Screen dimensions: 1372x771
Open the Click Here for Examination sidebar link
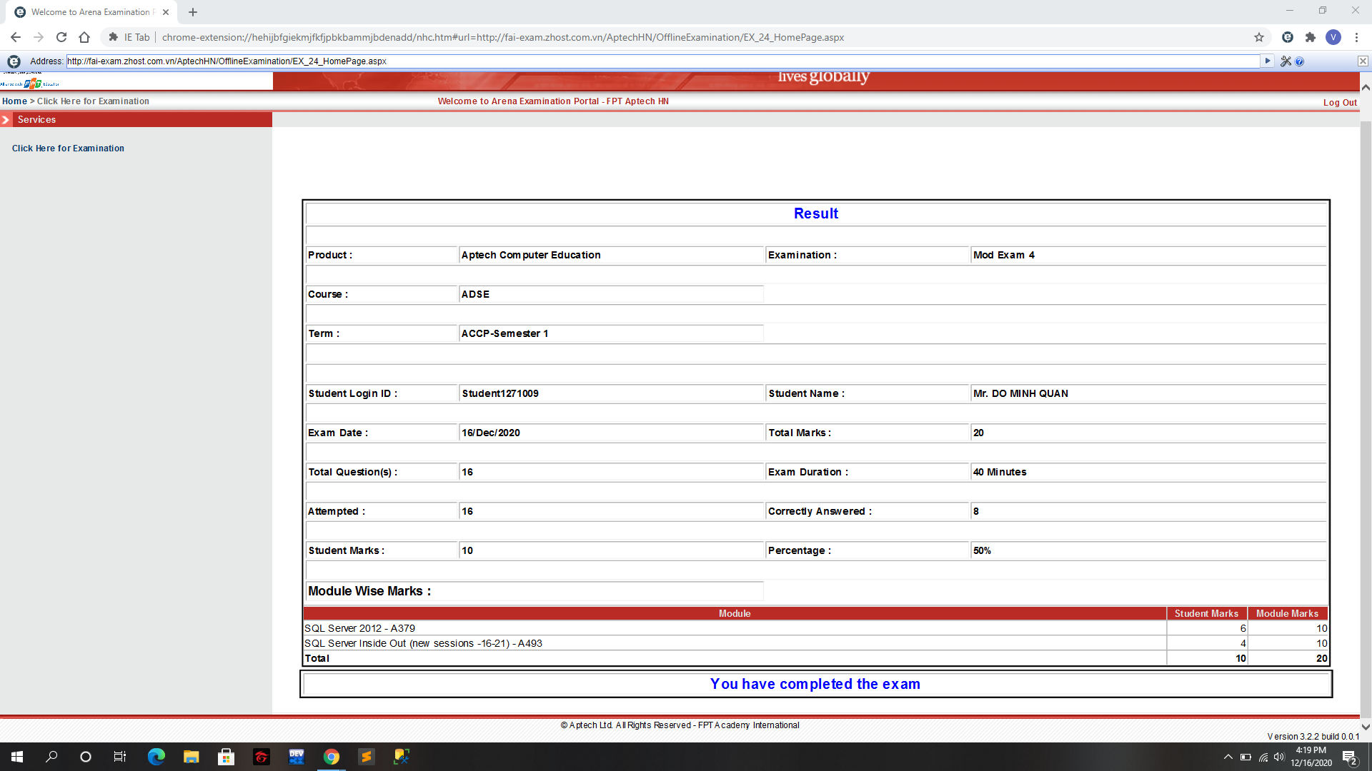(68, 148)
